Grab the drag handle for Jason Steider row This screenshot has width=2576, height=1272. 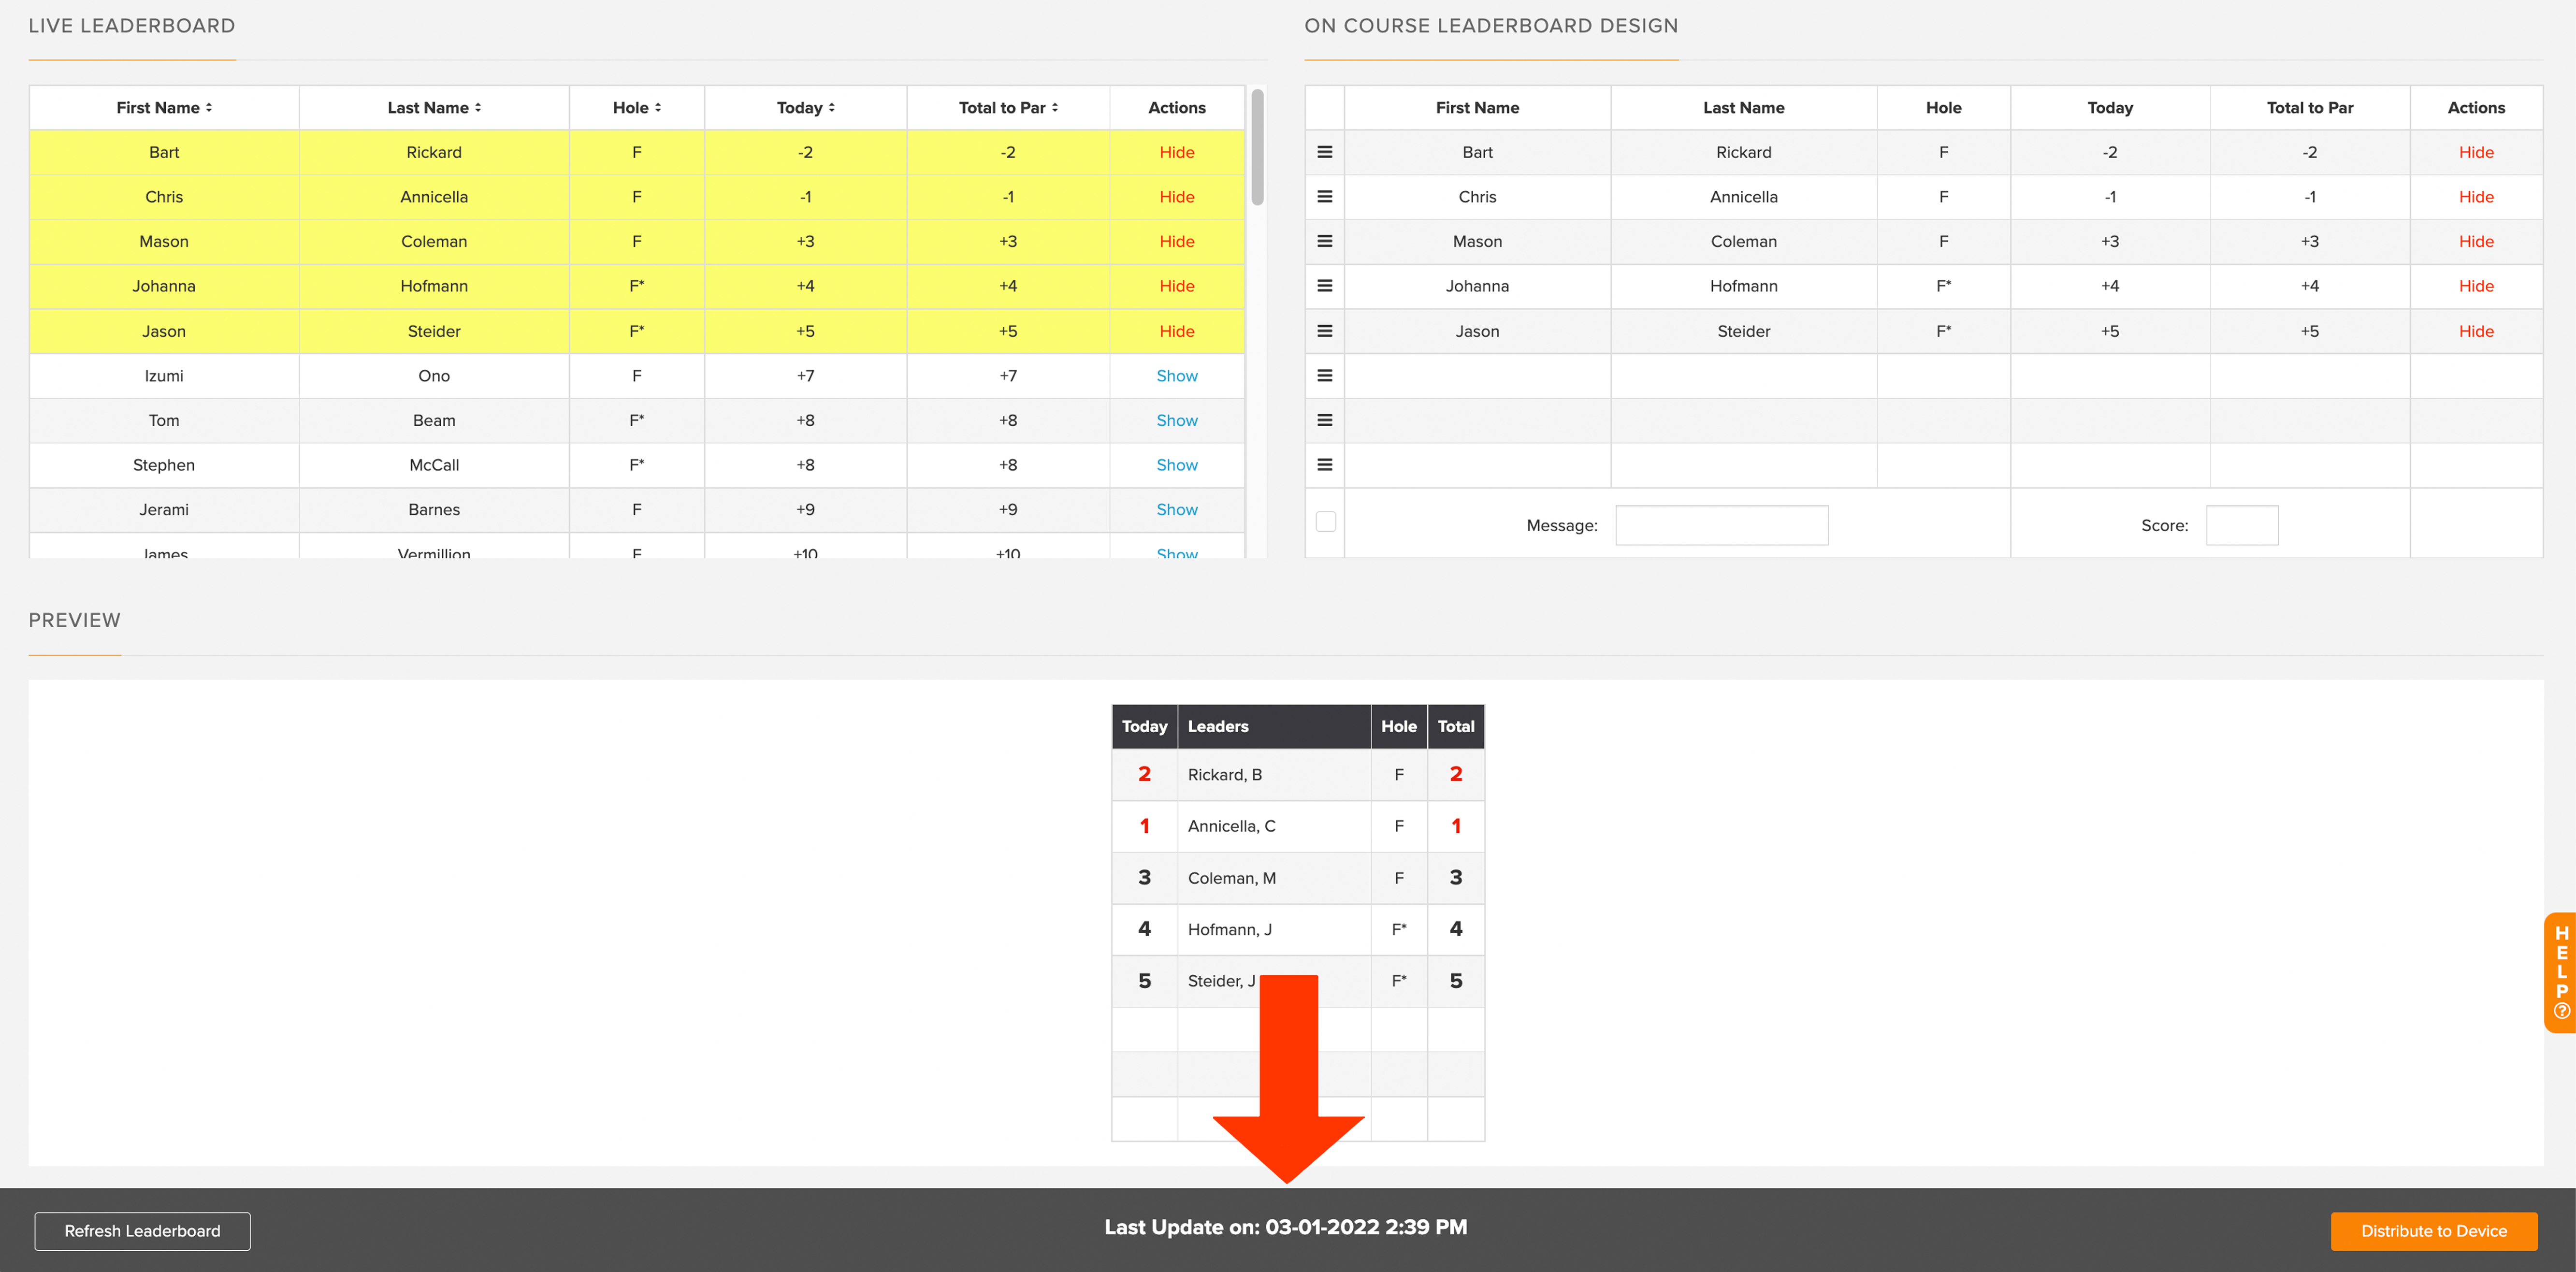(x=1325, y=331)
